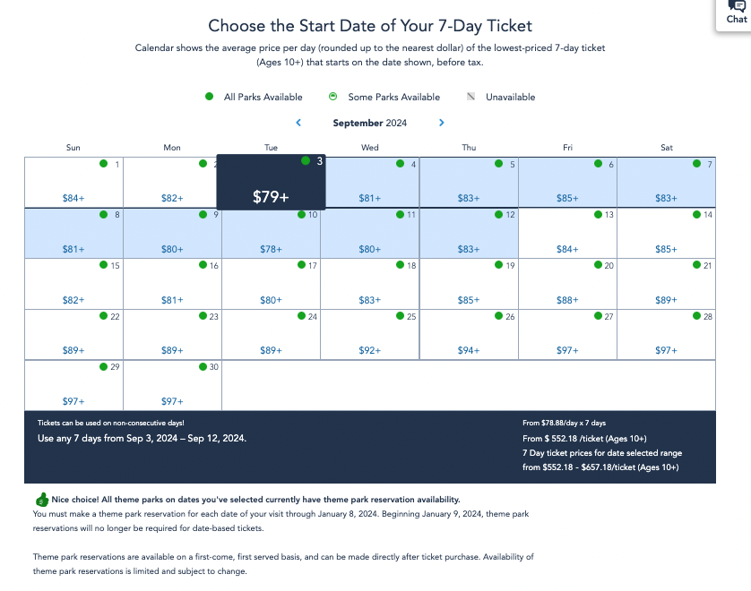This screenshot has height=591, width=751.
Task: Click the green availability dot on September 21
Action: pyautogui.click(x=697, y=265)
